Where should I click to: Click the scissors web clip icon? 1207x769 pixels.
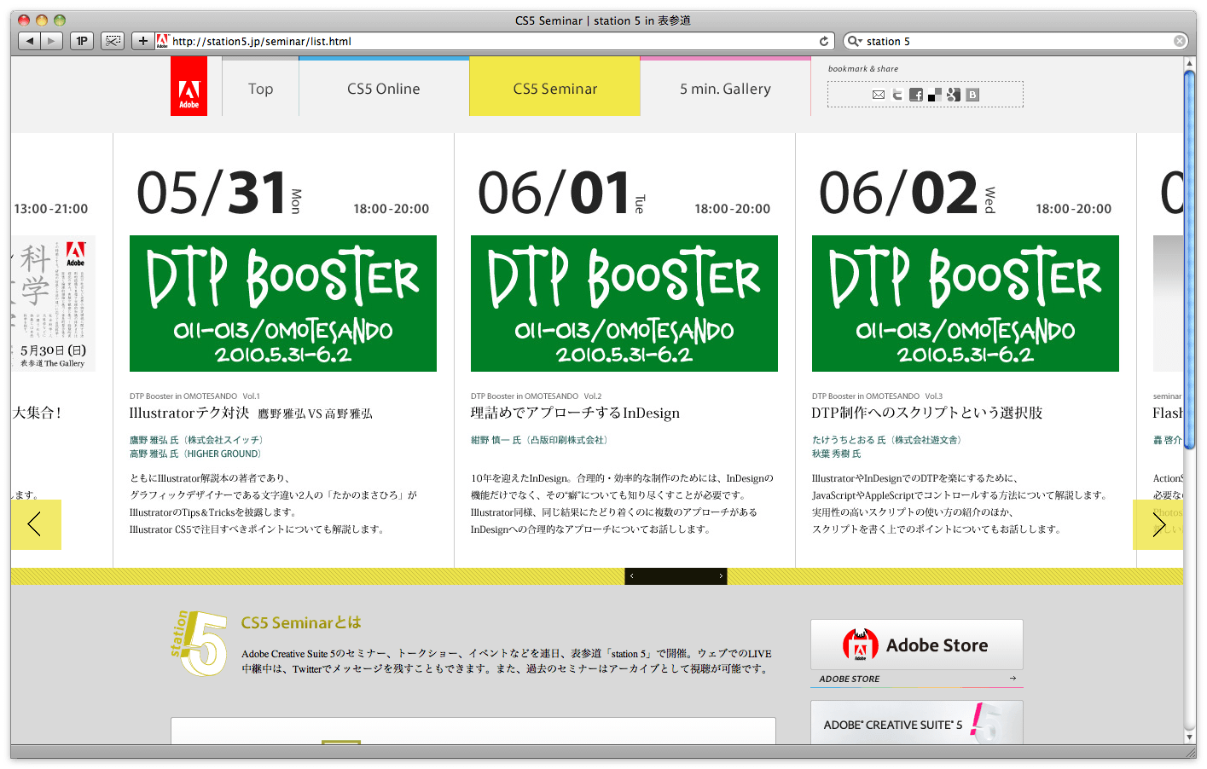(113, 41)
